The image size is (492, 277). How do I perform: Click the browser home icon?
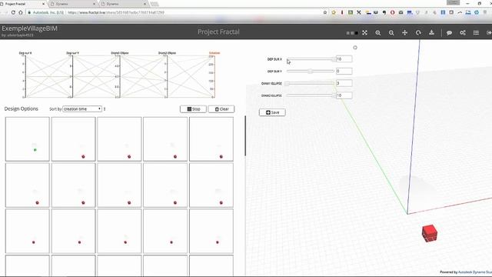coord(21,12)
